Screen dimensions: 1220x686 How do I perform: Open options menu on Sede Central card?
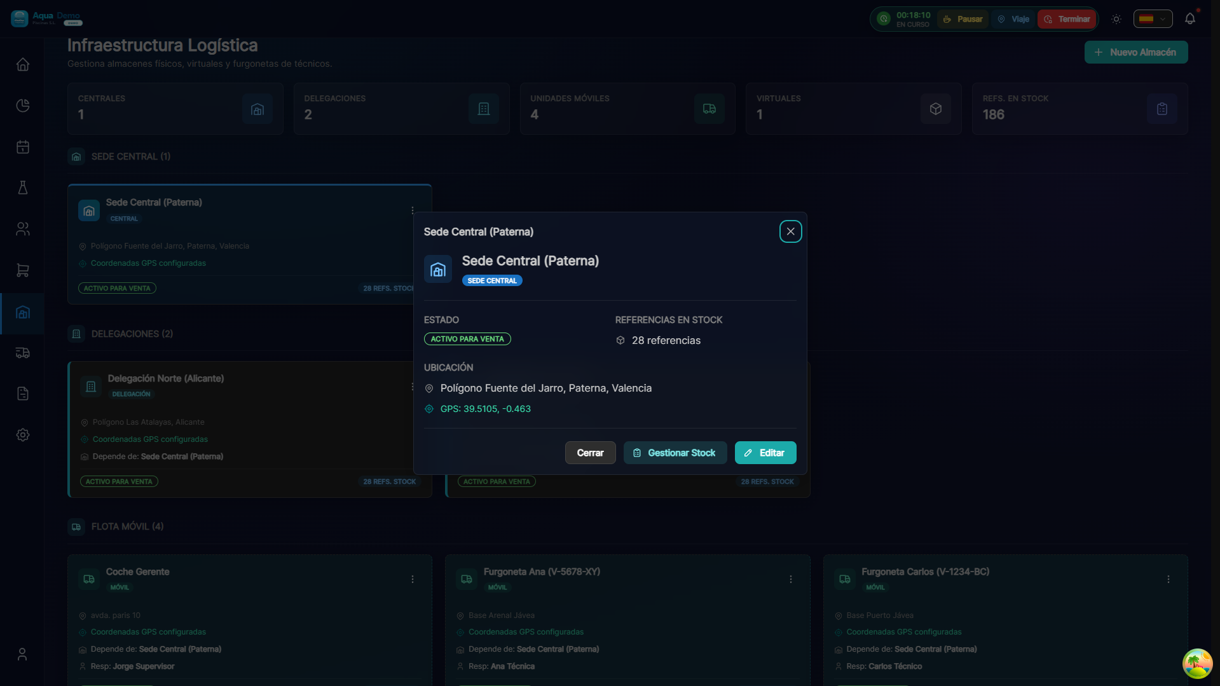[413, 210]
